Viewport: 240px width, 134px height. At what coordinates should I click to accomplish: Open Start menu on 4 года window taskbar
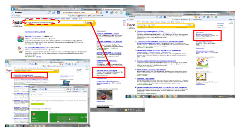coord(128,96)
